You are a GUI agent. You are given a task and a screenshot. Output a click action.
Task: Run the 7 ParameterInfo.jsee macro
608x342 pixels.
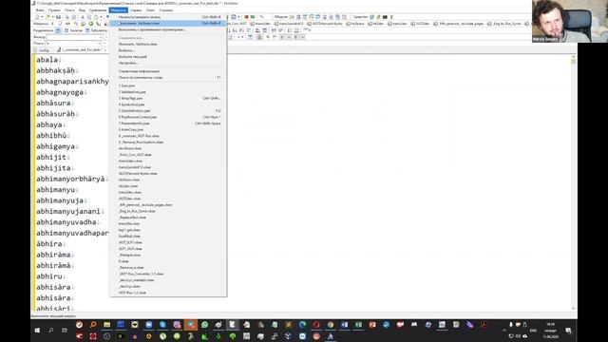pyautogui.click(x=169, y=123)
